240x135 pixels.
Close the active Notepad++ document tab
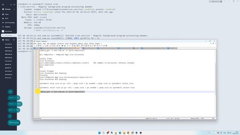click(x=81, y=48)
